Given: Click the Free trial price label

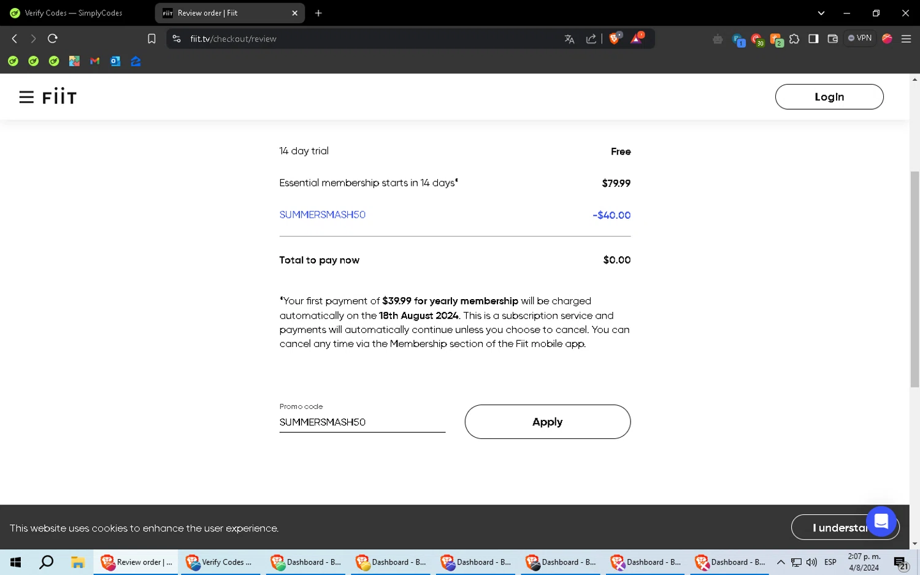Looking at the screenshot, I should coord(621,151).
